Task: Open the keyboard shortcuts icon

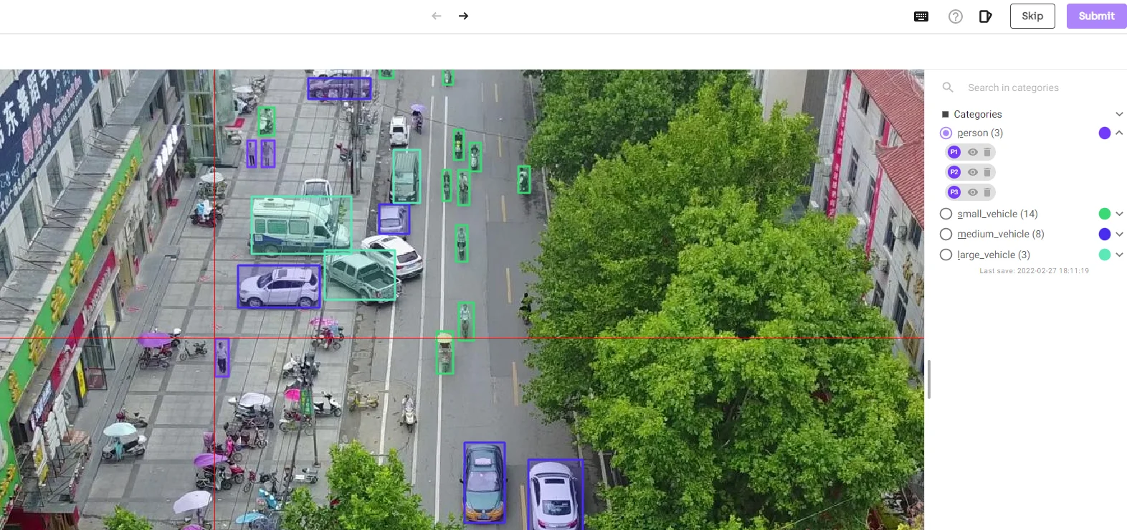Action: [921, 16]
